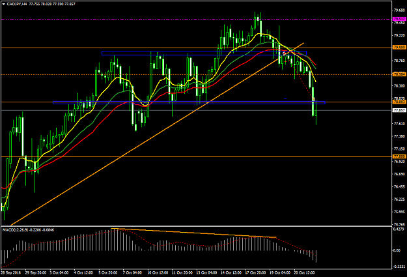
Task: Select the orange 78.504 price level tag
Action: pyautogui.click(x=399, y=74)
